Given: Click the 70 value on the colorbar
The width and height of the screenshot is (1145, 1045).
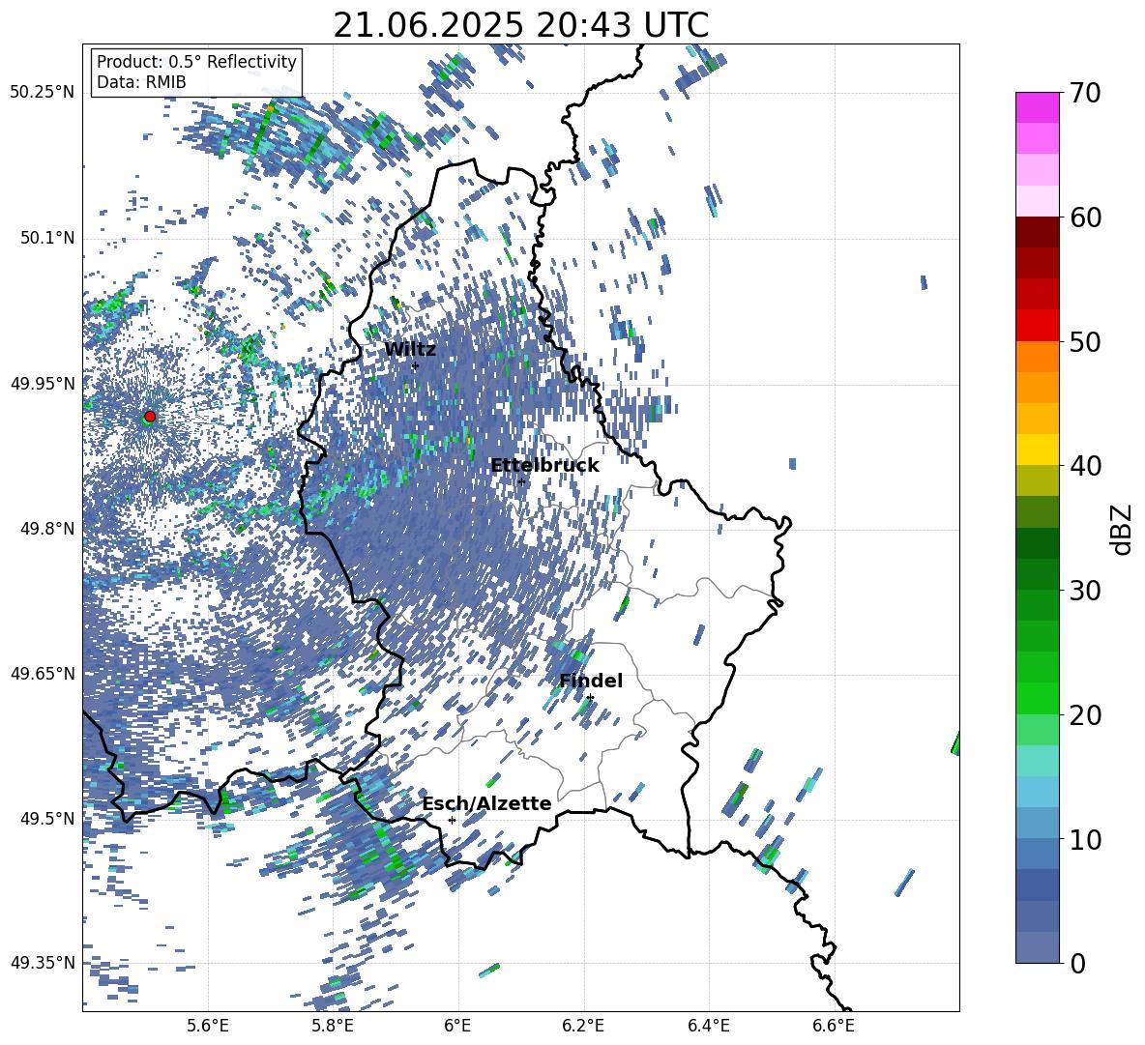Looking at the screenshot, I should tap(1085, 93).
